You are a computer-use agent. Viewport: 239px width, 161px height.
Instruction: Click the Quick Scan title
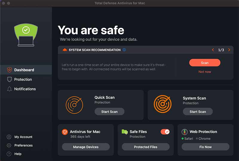104,98
